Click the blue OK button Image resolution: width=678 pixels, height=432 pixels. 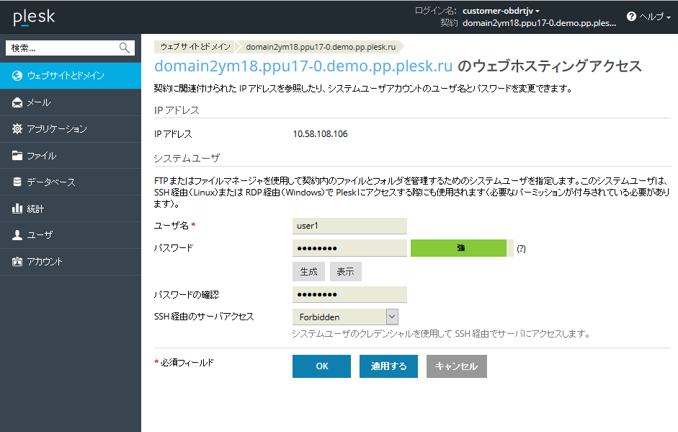click(321, 366)
